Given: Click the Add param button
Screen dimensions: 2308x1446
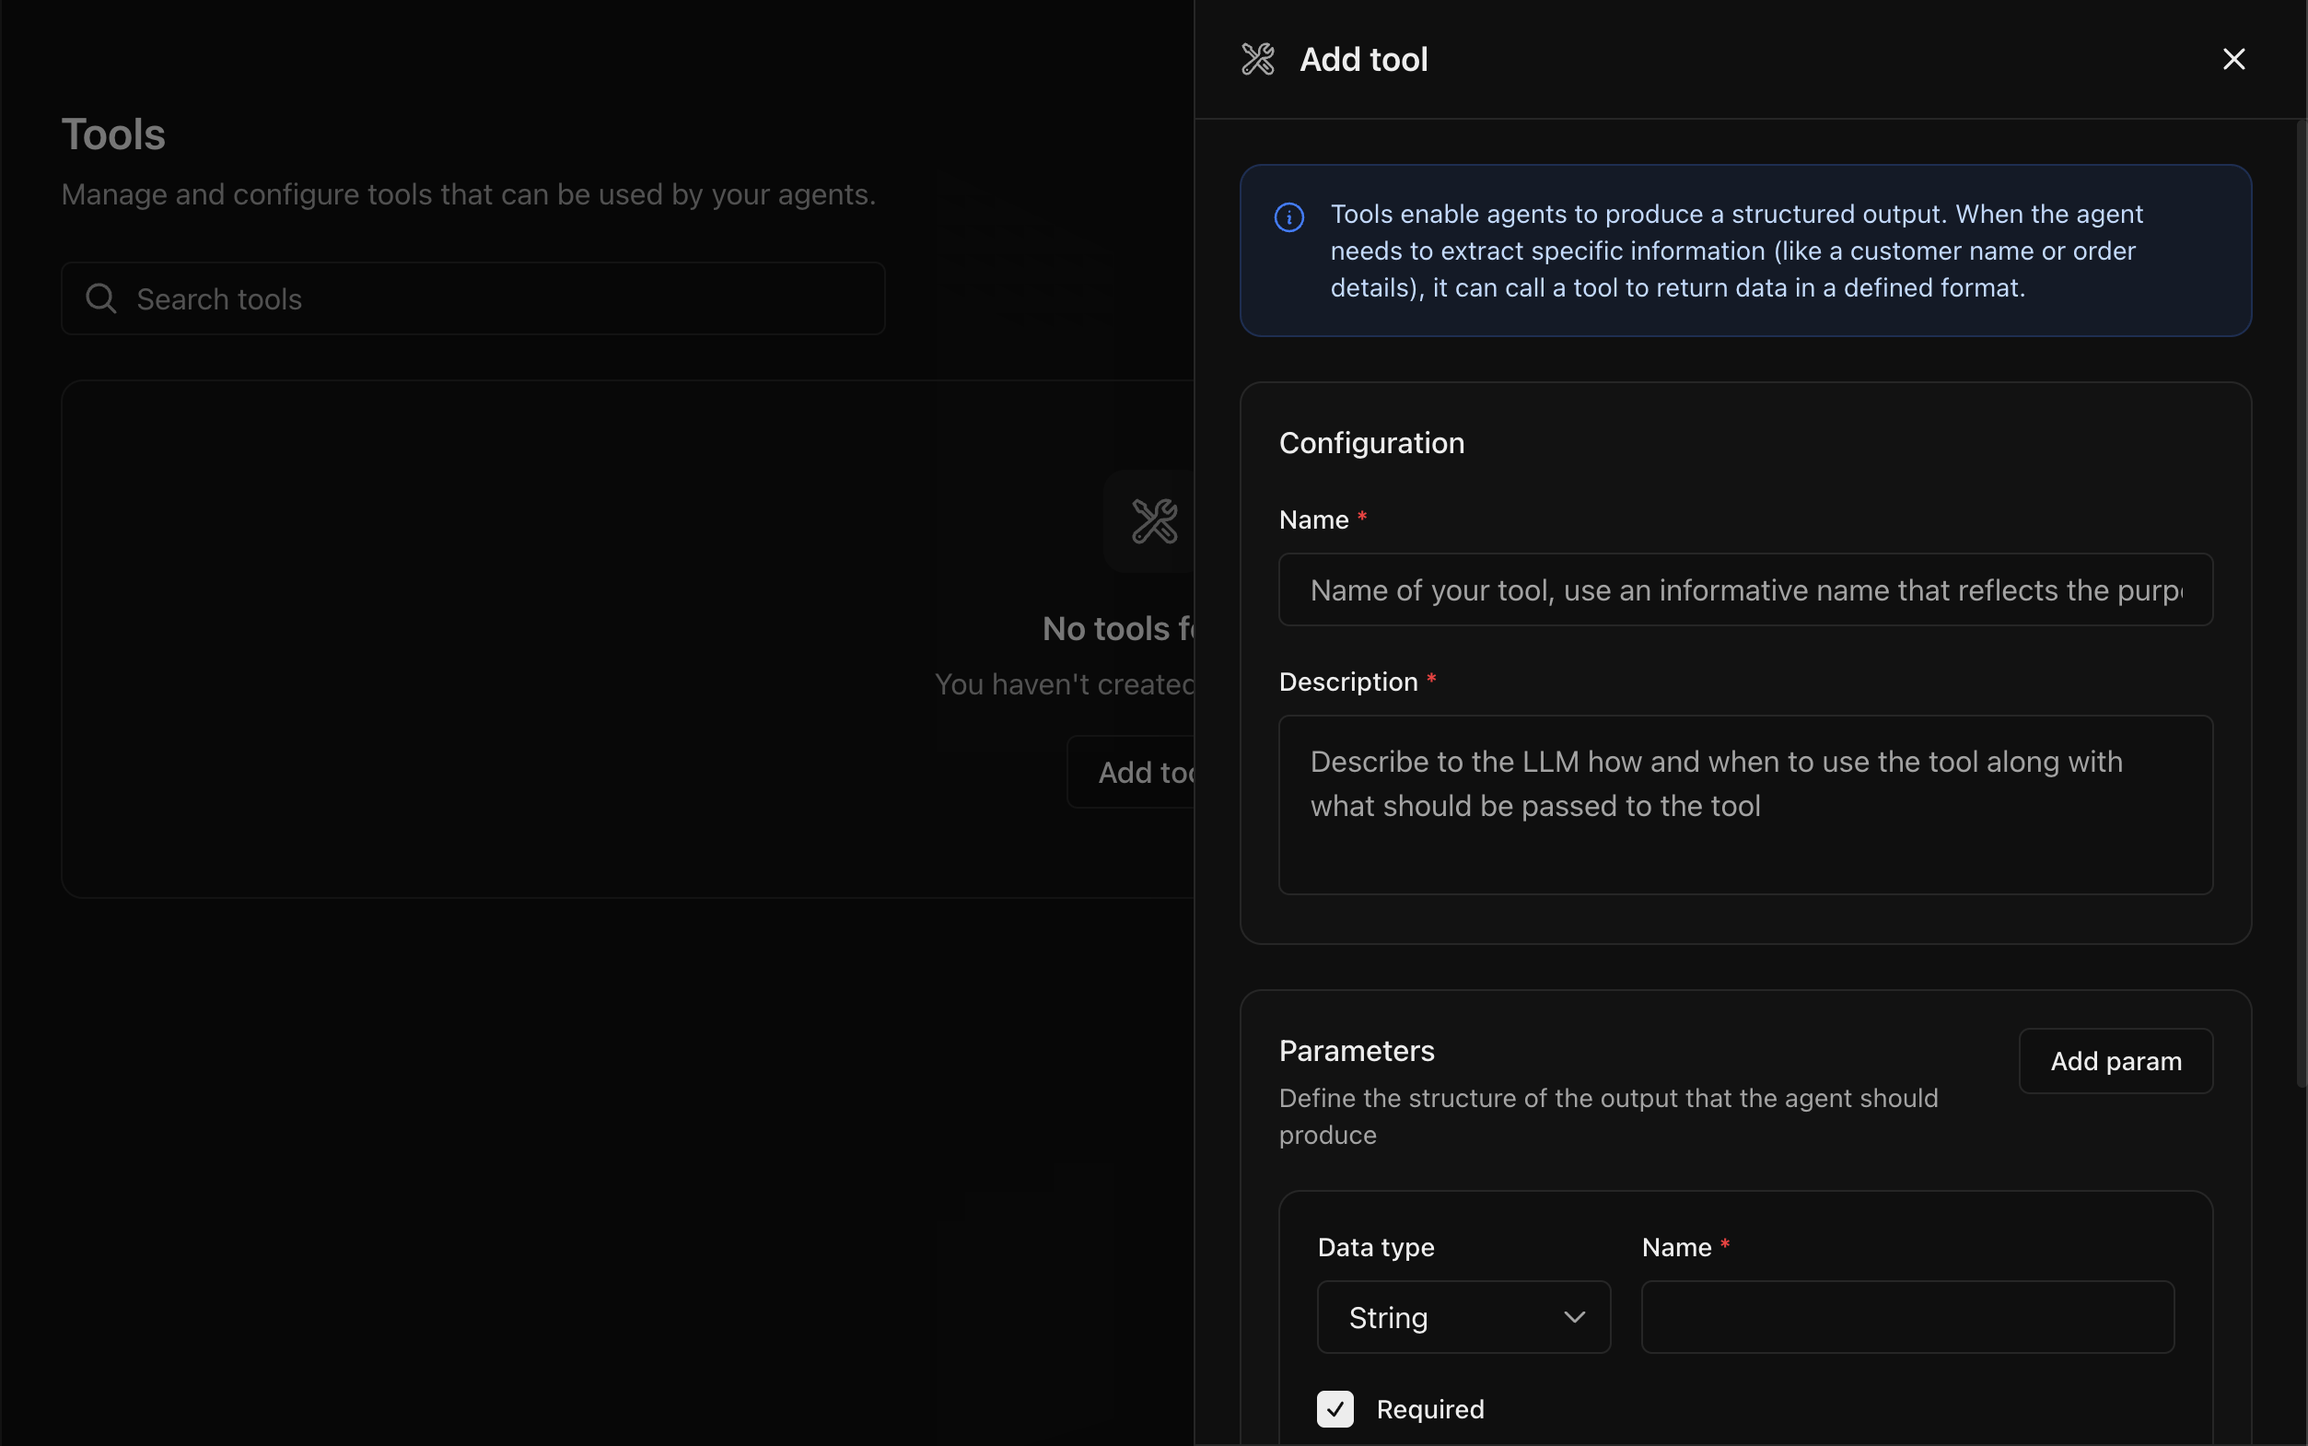Looking at the screenshot, I should click(2115, 1061).
